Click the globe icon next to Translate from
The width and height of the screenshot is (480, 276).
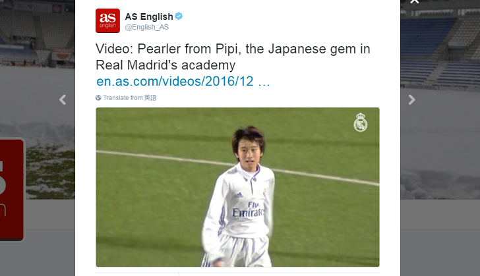(x=98, y=97)
